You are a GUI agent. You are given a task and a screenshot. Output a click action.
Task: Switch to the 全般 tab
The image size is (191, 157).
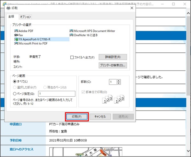click(x=12, y=17)
